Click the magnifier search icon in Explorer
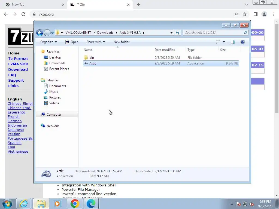 (245, 33)
